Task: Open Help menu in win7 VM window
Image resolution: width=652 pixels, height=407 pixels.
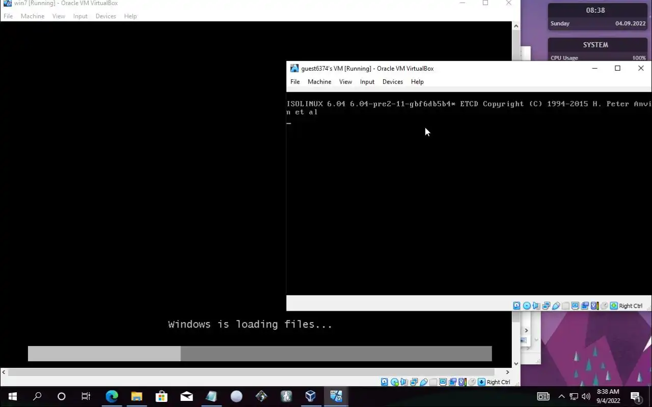Action: pyautogui.click(x=130, y=16)
